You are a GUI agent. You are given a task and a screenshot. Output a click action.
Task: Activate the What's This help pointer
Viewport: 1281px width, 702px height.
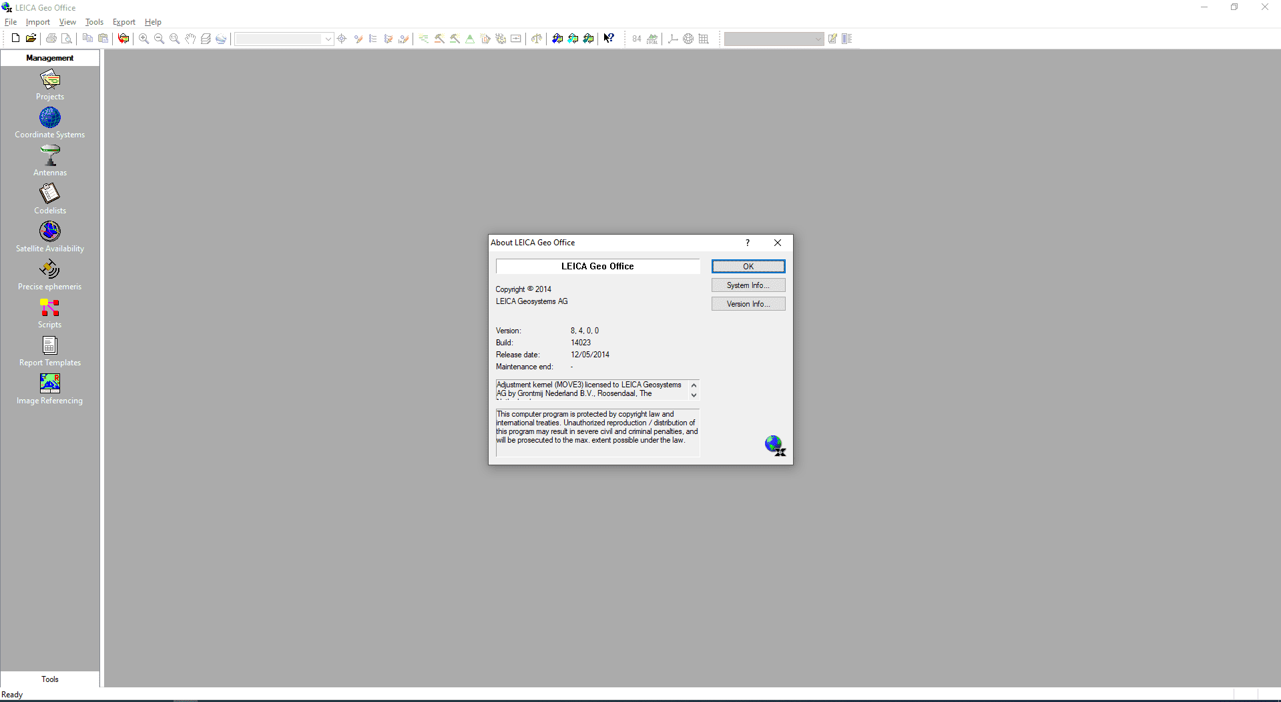tap(609, 39)
